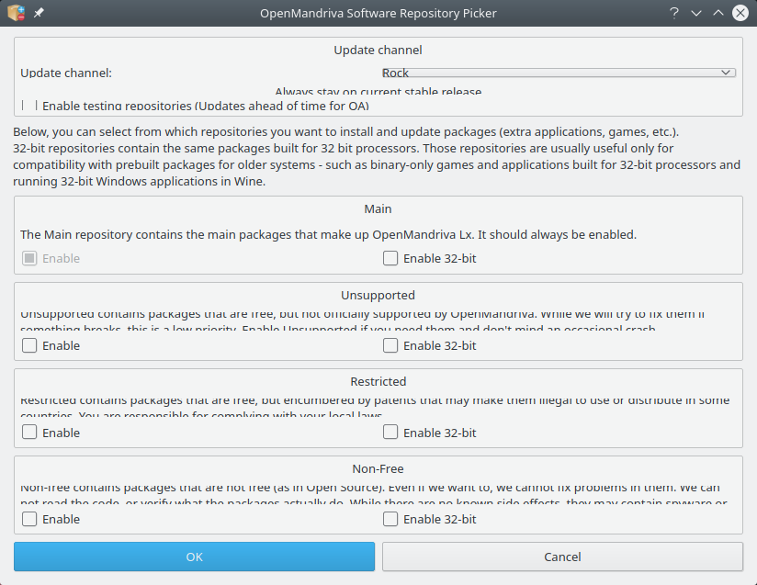Click the window title 'OpenMandriva Software Repository Picker'
The height and width of the screenshot is (585, 757).
pyautogui.click(x=378, y=13)
